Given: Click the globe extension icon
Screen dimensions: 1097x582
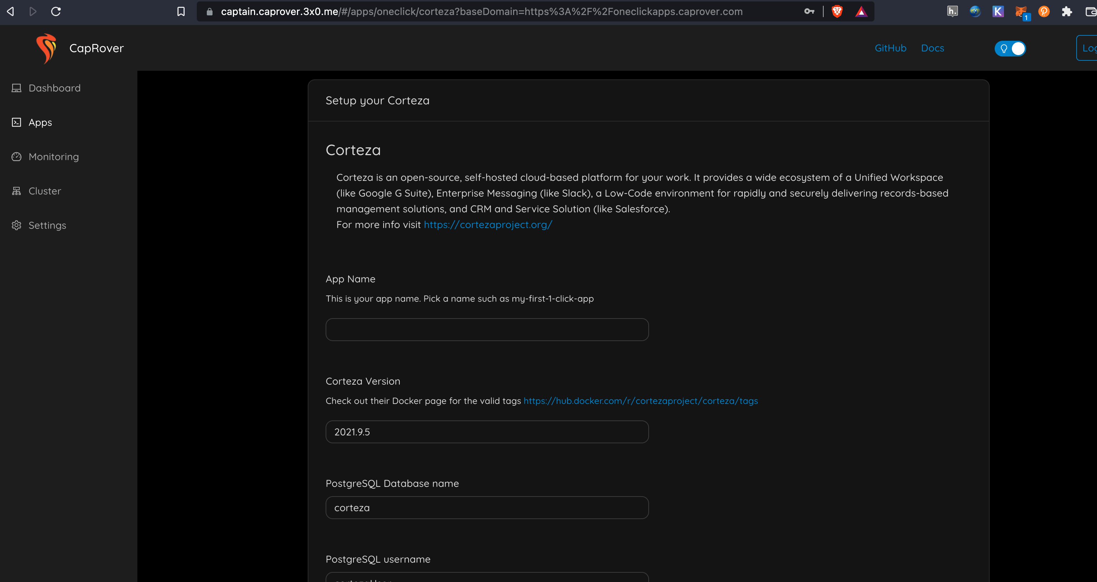Looking at the screenshot, I should point(975,11).
